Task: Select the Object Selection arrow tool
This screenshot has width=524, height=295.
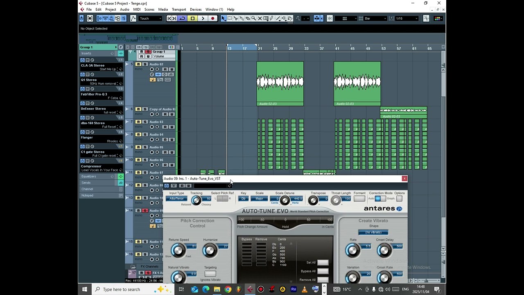Action: pyautogui.click(x=224, y=18)
